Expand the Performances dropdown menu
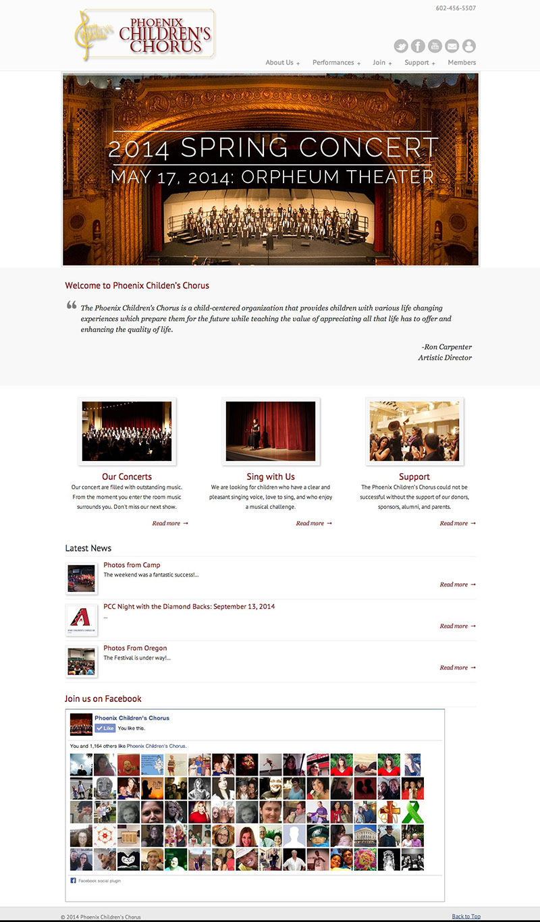 pos(336,63)
